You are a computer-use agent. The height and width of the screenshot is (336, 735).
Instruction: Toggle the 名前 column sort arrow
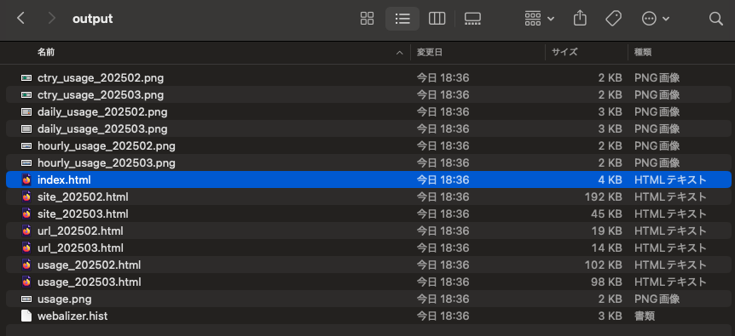[400, 53]
